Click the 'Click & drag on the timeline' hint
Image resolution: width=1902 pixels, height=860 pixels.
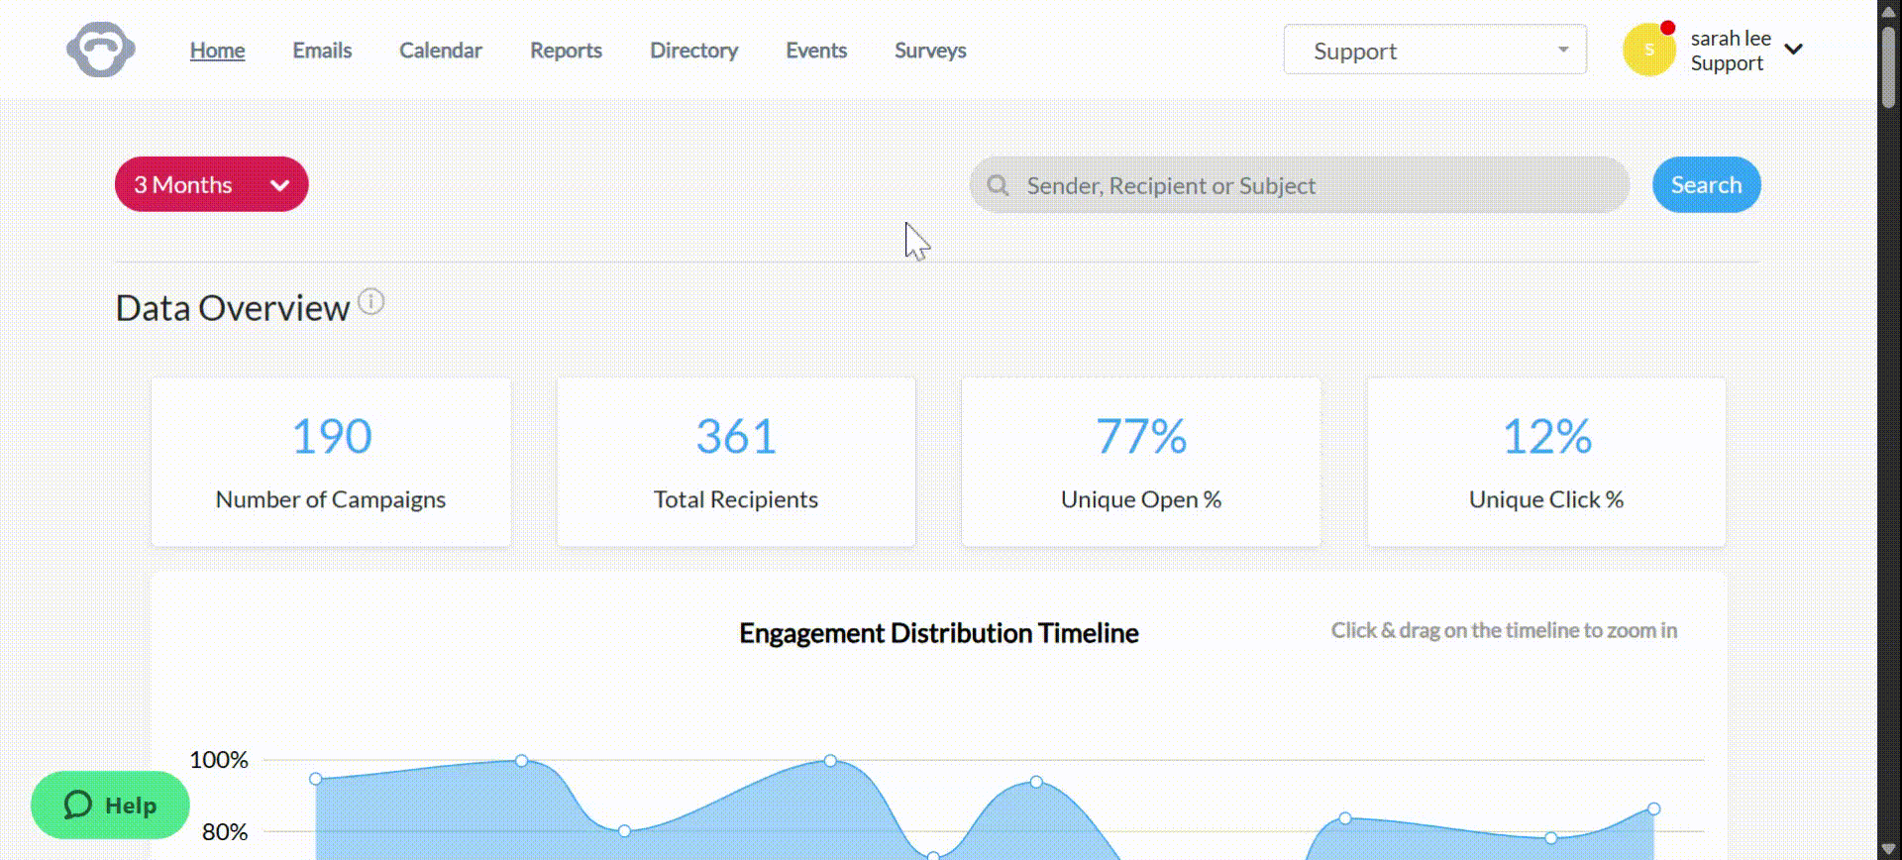[x=1504, y=630]
